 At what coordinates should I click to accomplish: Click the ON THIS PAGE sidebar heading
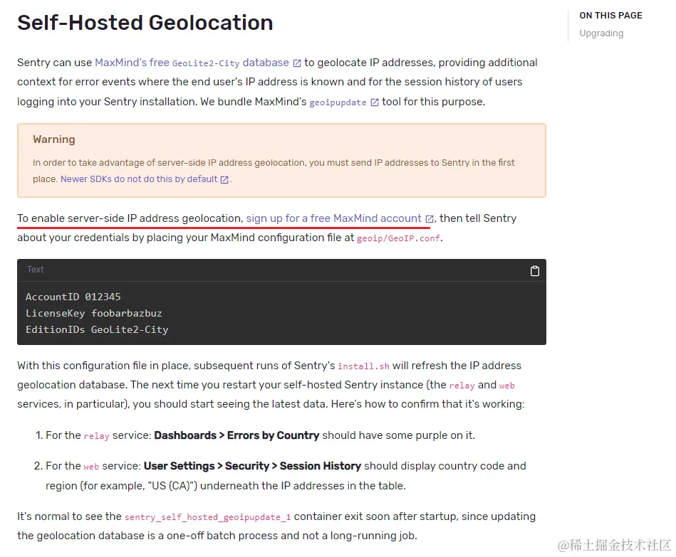(610, 16)
